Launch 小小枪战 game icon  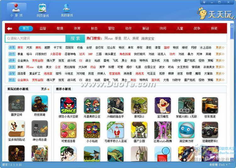92,130
